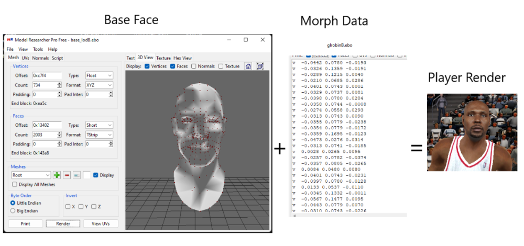Click the rename mesh icon
Screen dimensions: 524x246
pos(77,175)
